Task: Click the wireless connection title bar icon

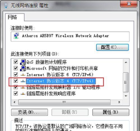Action: (x=6, y=6)
